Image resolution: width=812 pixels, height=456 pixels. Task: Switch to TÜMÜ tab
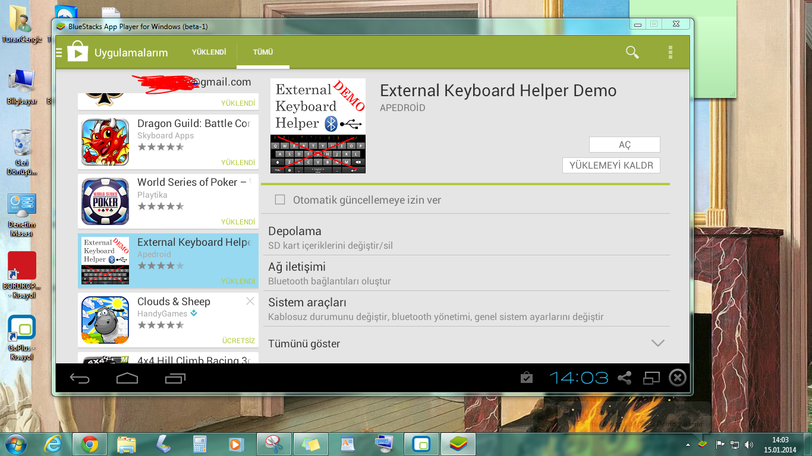(x=263, y=52)
